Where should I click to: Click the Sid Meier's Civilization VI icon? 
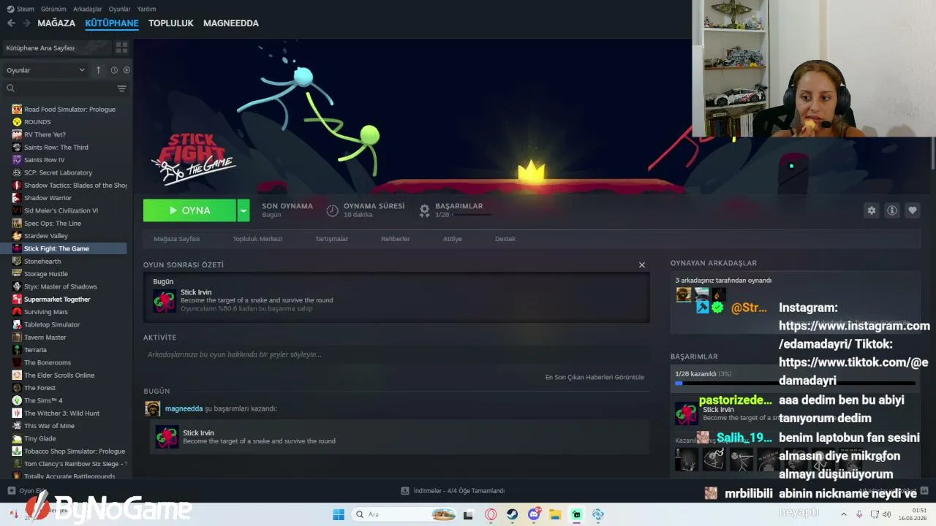click(17, 210)
